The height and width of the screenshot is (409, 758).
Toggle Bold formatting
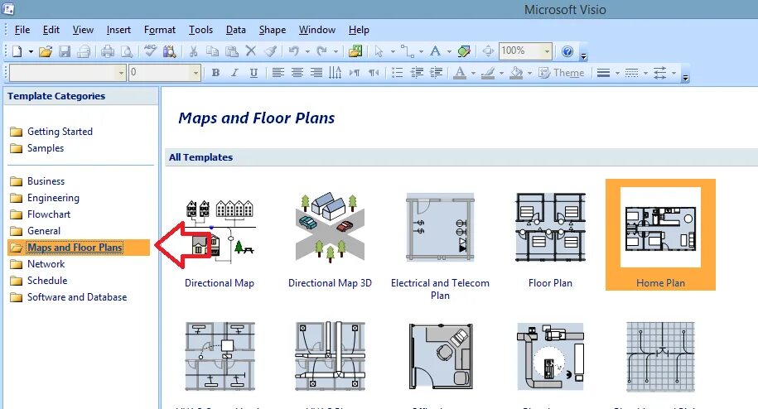[215, 73]
